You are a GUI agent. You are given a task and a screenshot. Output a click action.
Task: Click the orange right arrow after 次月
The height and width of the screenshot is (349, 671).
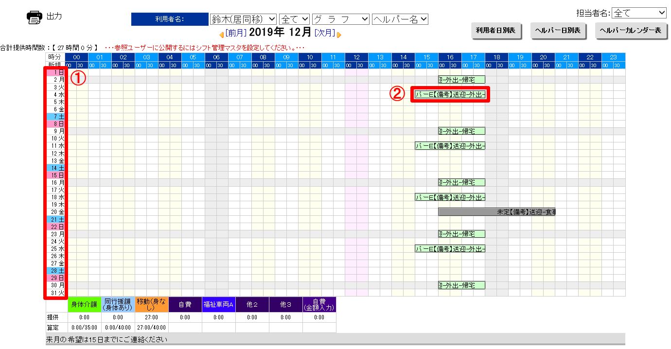(339, 34)
